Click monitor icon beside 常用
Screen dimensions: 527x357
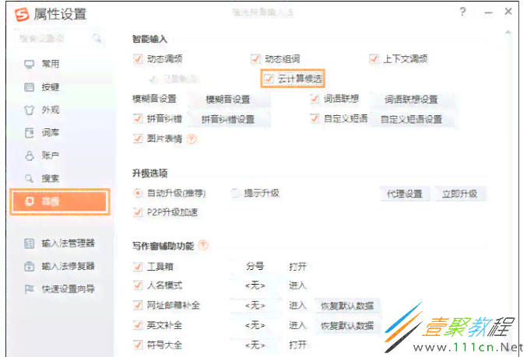click(x=30, y=64)
